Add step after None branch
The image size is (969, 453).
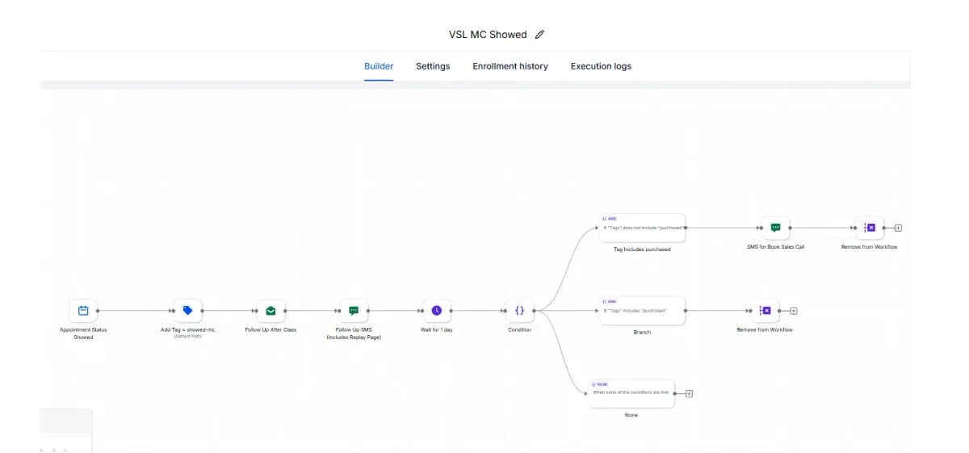coord(689,393)
